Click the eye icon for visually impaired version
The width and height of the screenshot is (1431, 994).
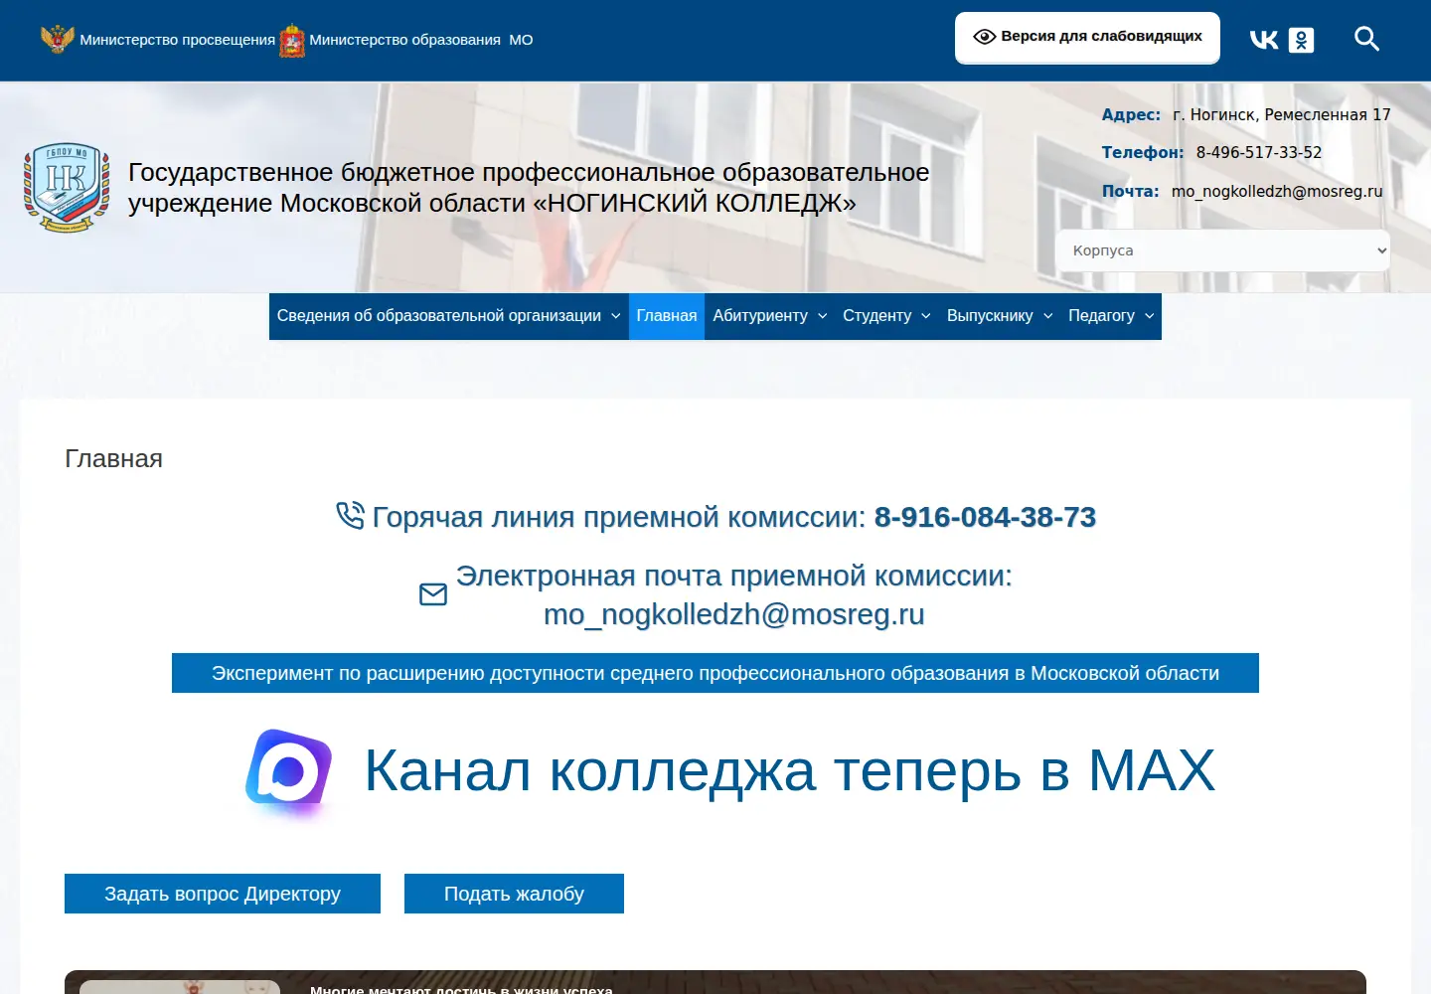tap(984, 37)
